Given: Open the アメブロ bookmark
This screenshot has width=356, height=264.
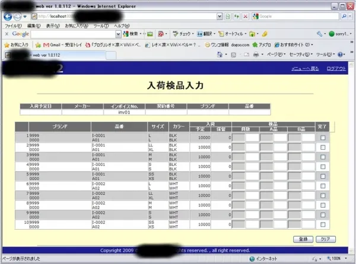Looking at the screenshot, I should tap(262, 45).
